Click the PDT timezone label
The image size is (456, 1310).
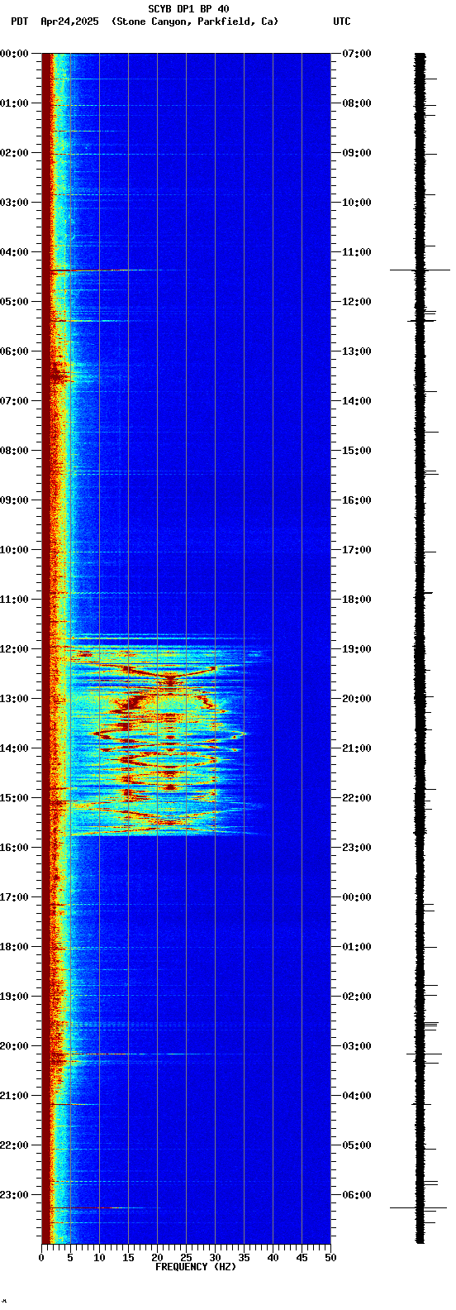19,22
